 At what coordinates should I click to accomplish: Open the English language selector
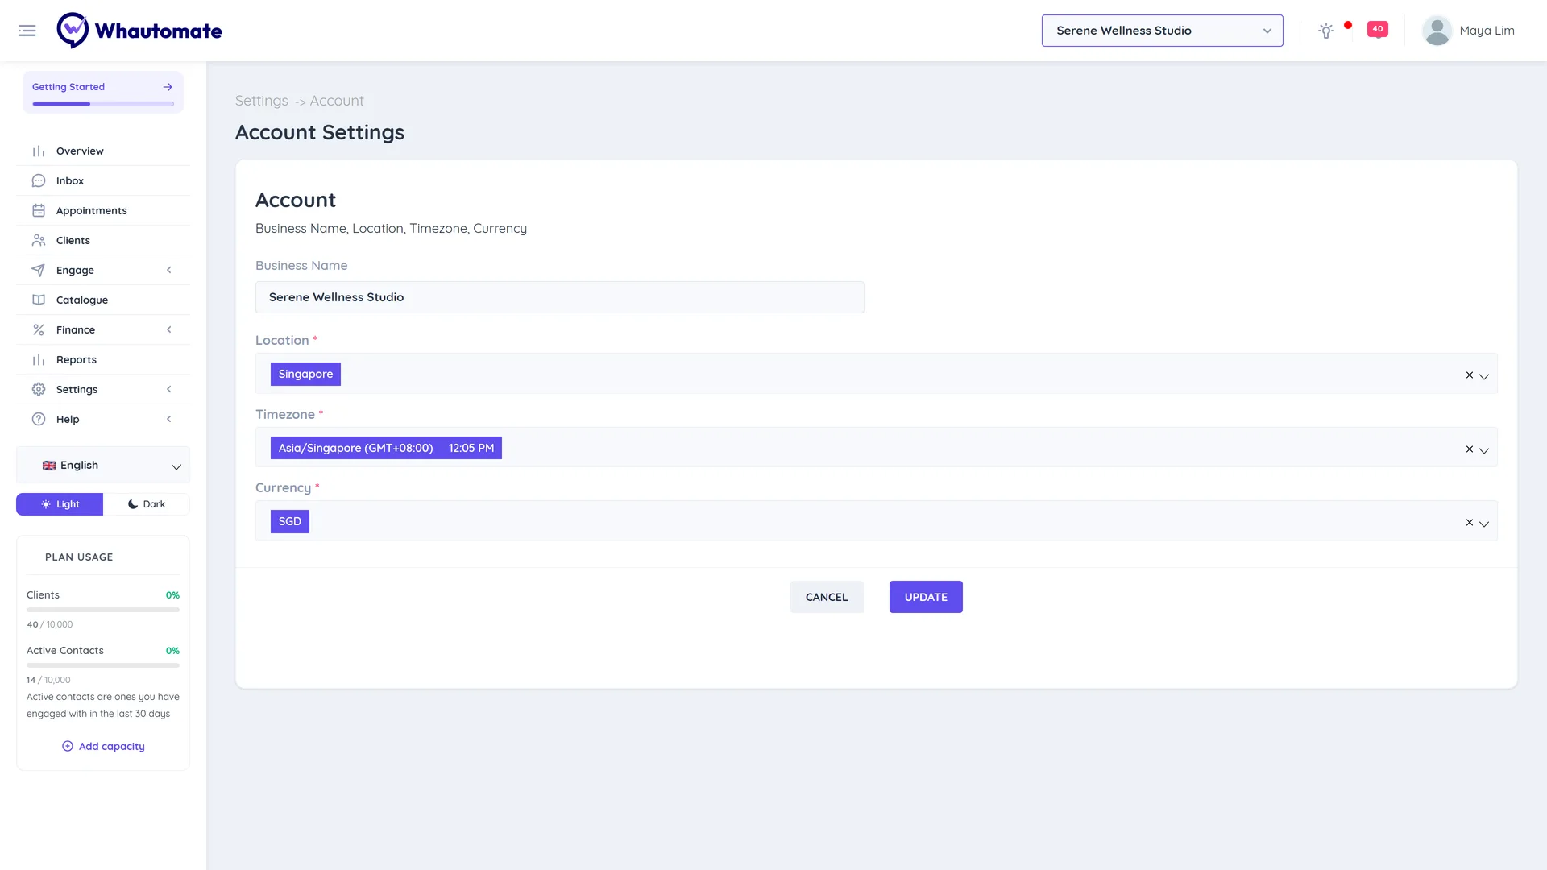coord(103,466)
